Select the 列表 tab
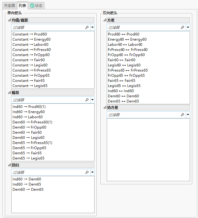This screenshot has height=218, width=198. 22,5
